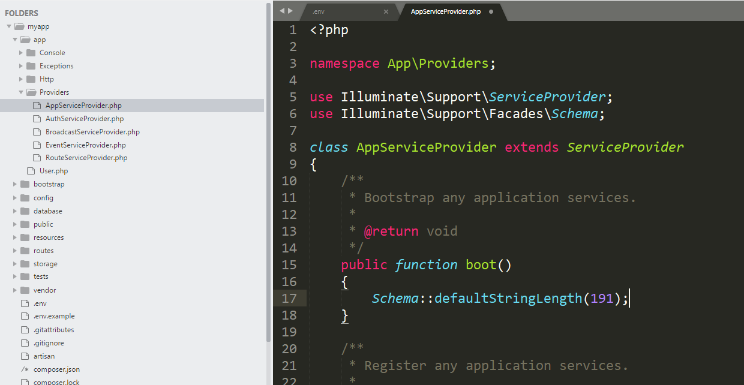Click App\Providers in the namespace line
This screenshot has width=744, height=385.
(x=439, y=64)
